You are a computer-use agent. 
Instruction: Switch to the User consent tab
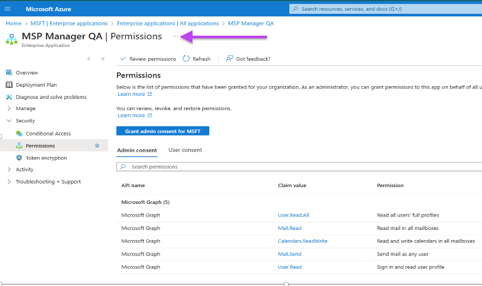(185, 150)
